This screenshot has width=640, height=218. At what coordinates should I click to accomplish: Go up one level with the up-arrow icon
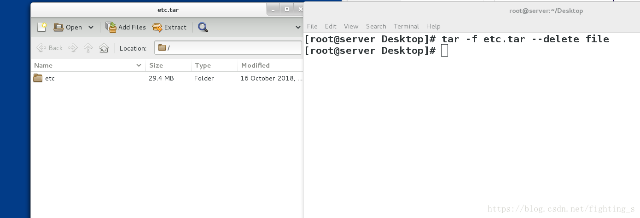(88, 48)
